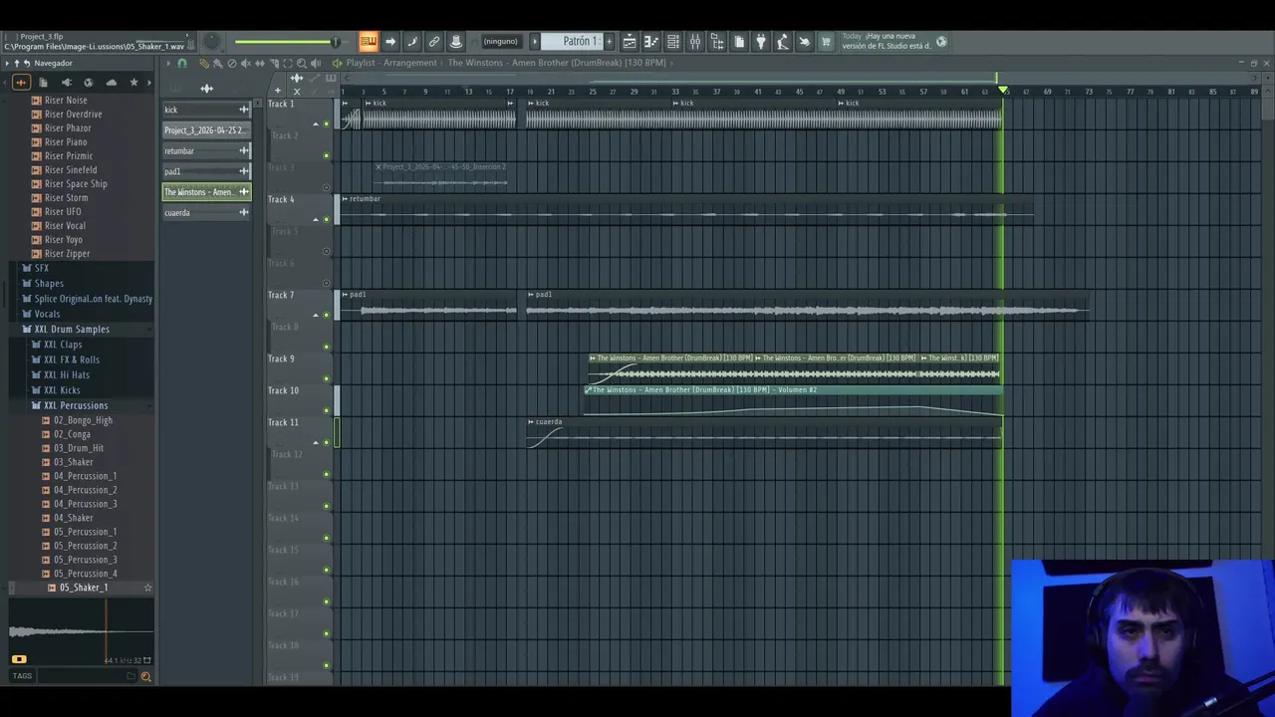Select the pencil draw tool in playlist
The height and width of the screenshot is (717, 1275).
coord(203,63)
